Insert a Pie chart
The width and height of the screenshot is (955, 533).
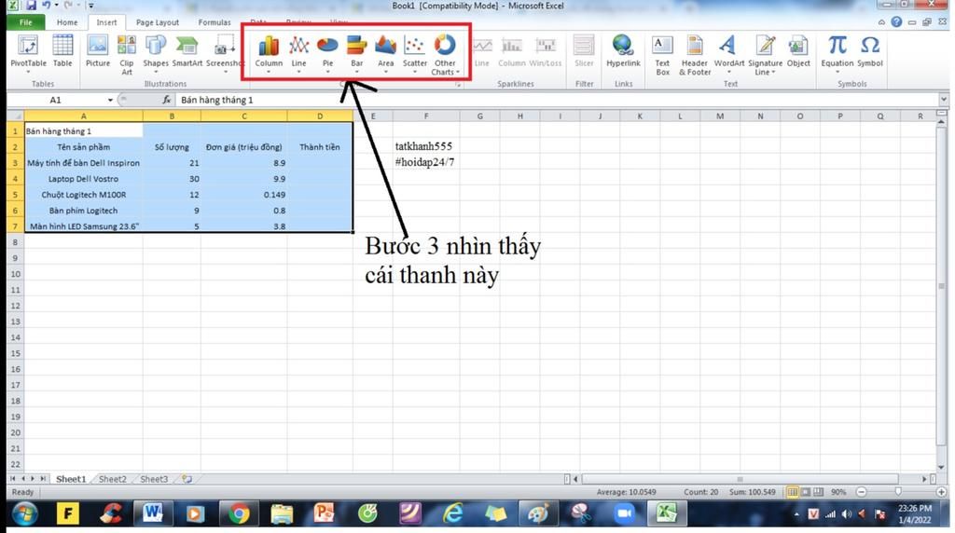[327, 53]
